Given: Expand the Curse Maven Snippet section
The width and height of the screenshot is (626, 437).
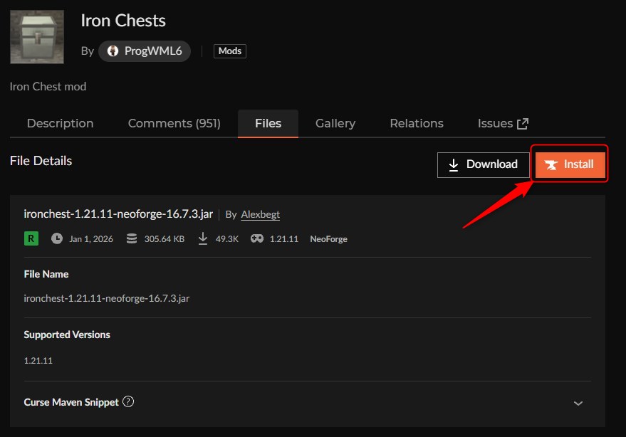Looking at the screenshot, I should pyautogui.click(x=578, y=402).
